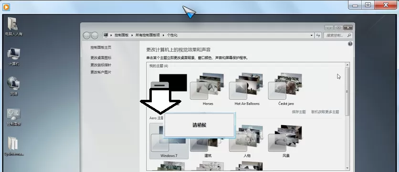Screen dimensions: 399x172
Task: Click the 个性化 breadcrumb
Action: 172,35
